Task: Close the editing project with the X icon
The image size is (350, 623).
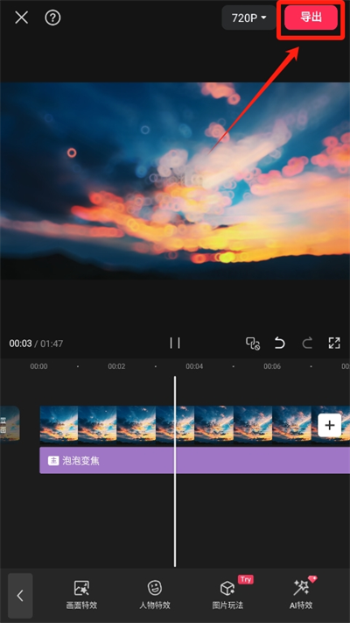Action: (x=21, y=18)
